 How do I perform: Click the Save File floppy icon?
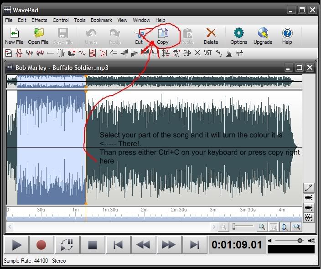[x=63, y=33]
